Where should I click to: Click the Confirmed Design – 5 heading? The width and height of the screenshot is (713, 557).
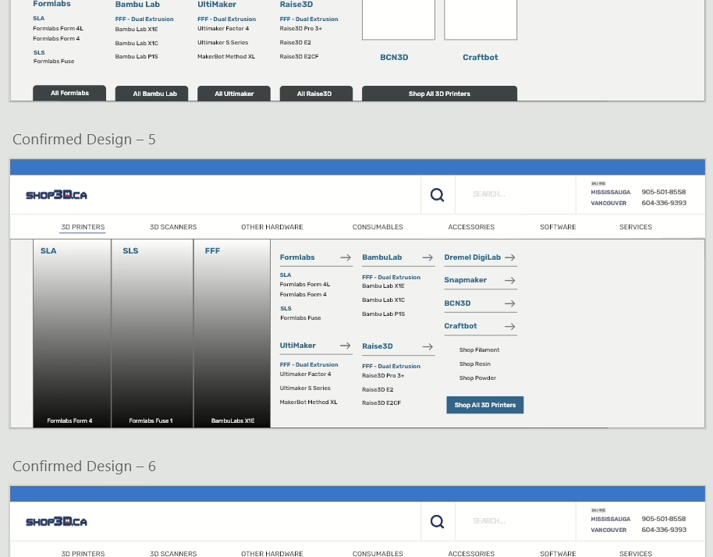83,139
